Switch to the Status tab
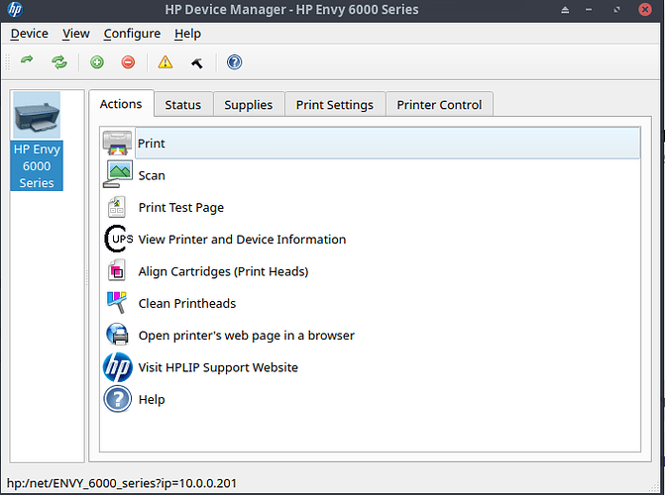 183,104
